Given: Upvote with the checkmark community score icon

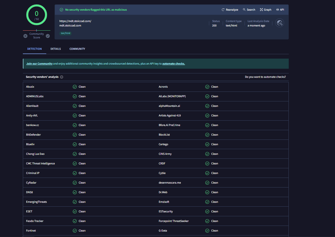Looking at the screenshot, I should coord(48,36).
